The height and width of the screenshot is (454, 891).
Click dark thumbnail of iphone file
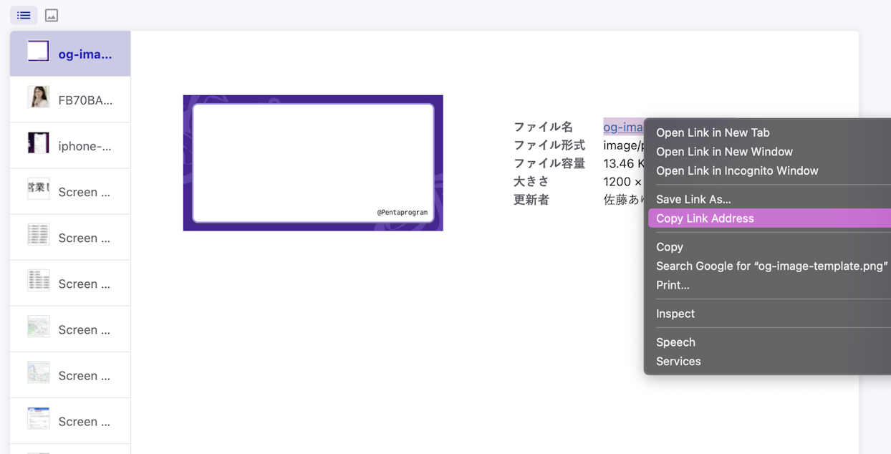38,143
